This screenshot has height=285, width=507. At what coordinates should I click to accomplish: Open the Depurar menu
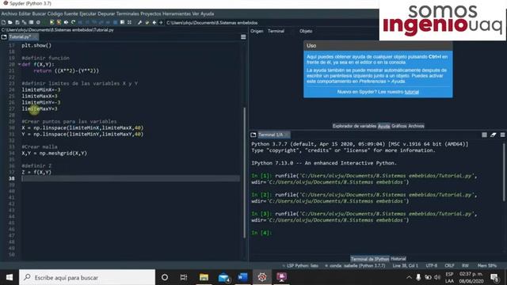point(106,14)
